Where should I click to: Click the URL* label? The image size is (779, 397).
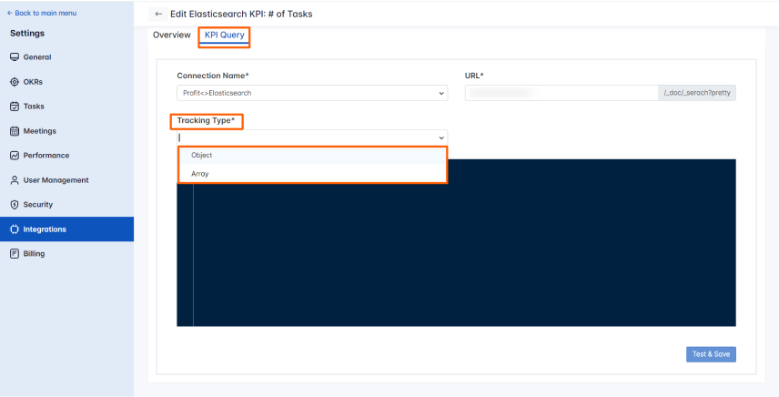tap(474, 76)
